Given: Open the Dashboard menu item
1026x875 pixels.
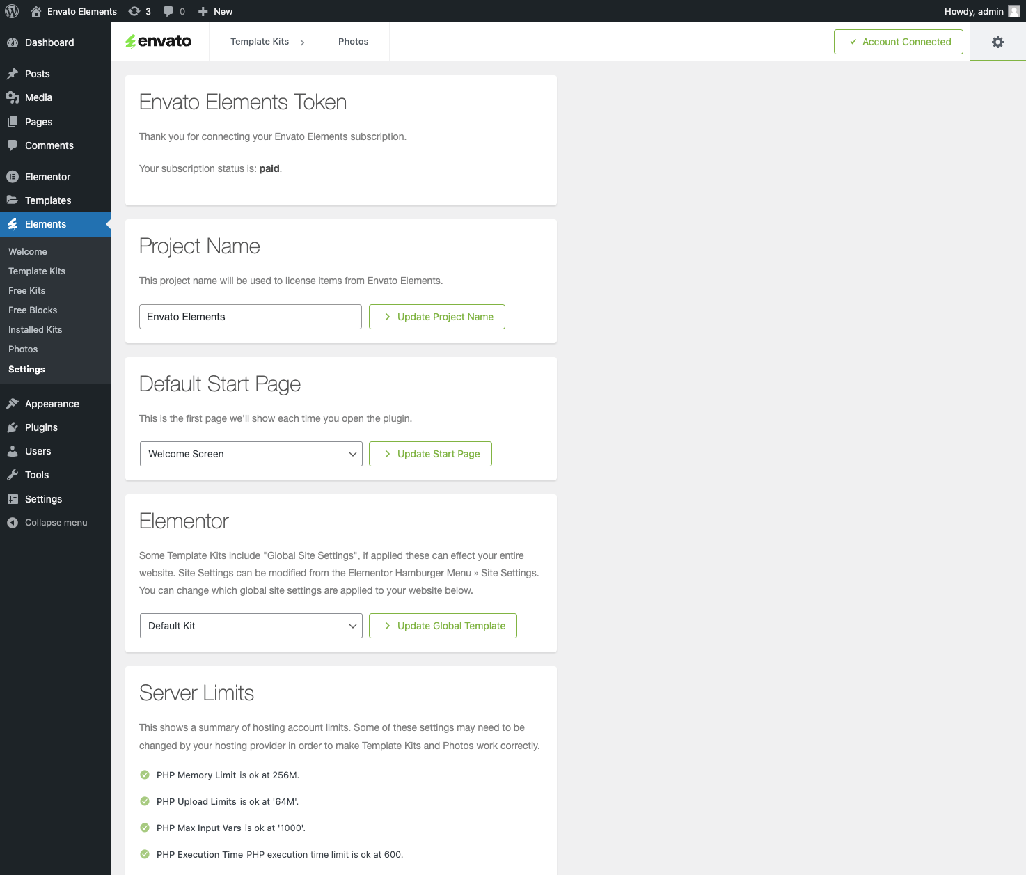Looking at the screenshot, I should [x=56, y=42].
